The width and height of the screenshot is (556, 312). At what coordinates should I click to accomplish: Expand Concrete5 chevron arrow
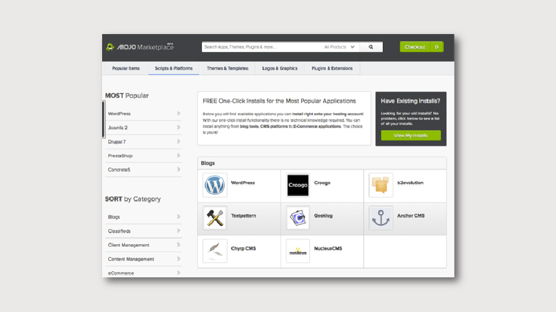click(x=179, y=170)
